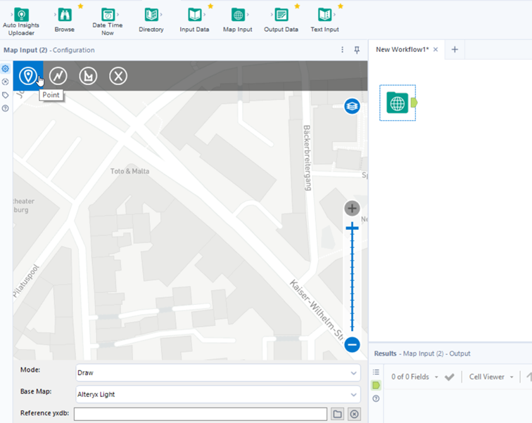Open the Cell Viewer dropdown
This screenshot has width=532, height=423.
click(x=490, y=377)
